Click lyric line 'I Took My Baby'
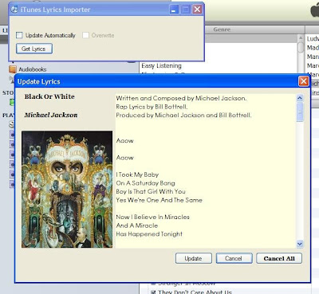319x294 pixels. pyautogui.click(x=137, y=174)
